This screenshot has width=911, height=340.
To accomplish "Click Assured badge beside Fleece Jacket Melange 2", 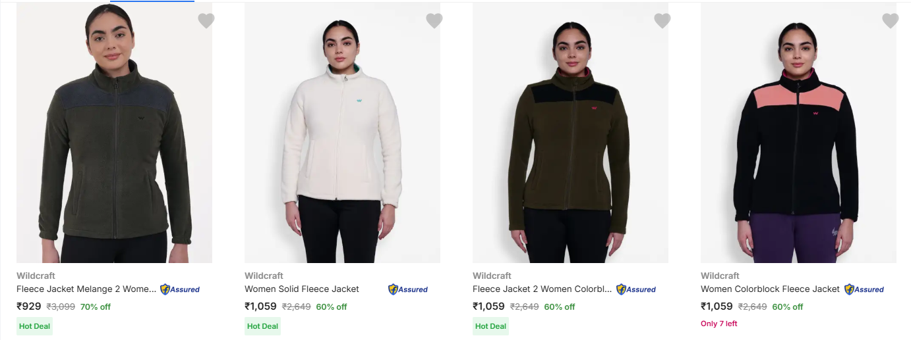I will [180, 289].
